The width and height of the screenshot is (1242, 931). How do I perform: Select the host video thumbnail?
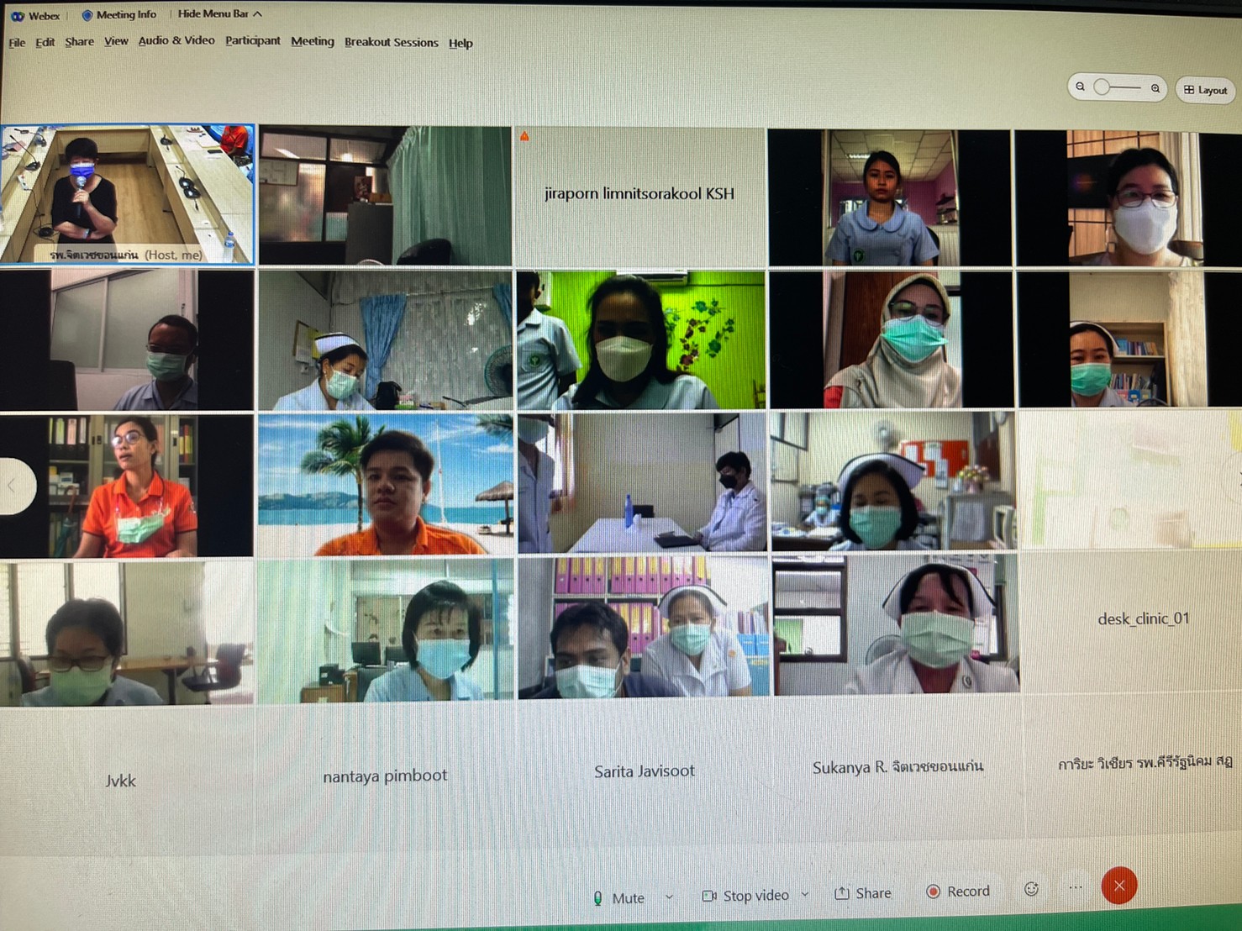[127, 194]
